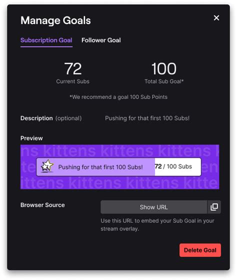Viewport: 237px width, 280px height.
Task: Click the Manage Goals heading
Action: pos(55,20)
